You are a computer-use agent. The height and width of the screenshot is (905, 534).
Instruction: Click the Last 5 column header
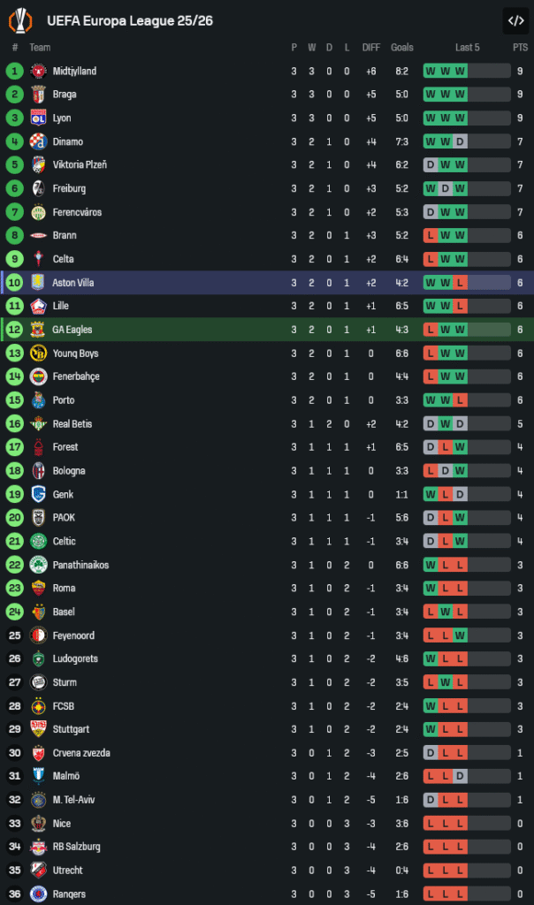[468, 48]
